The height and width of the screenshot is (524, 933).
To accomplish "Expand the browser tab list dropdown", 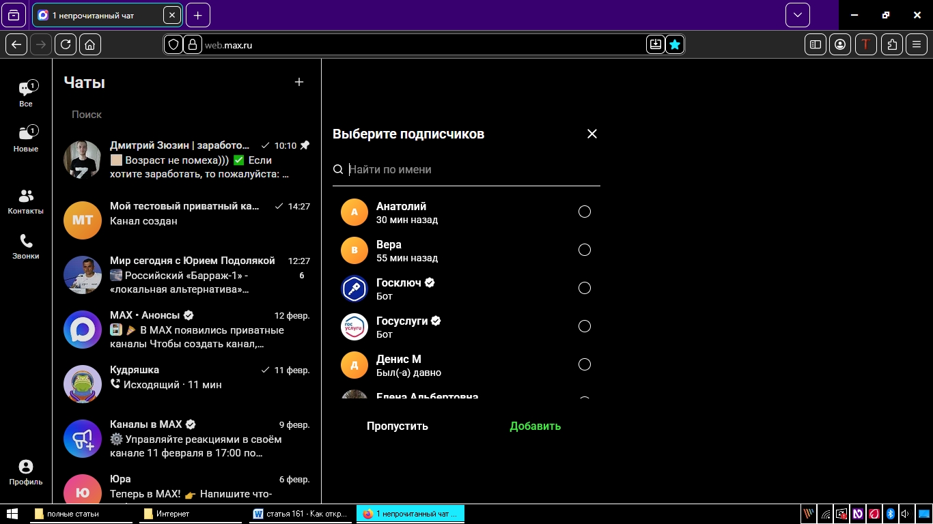I will [797, 15].
